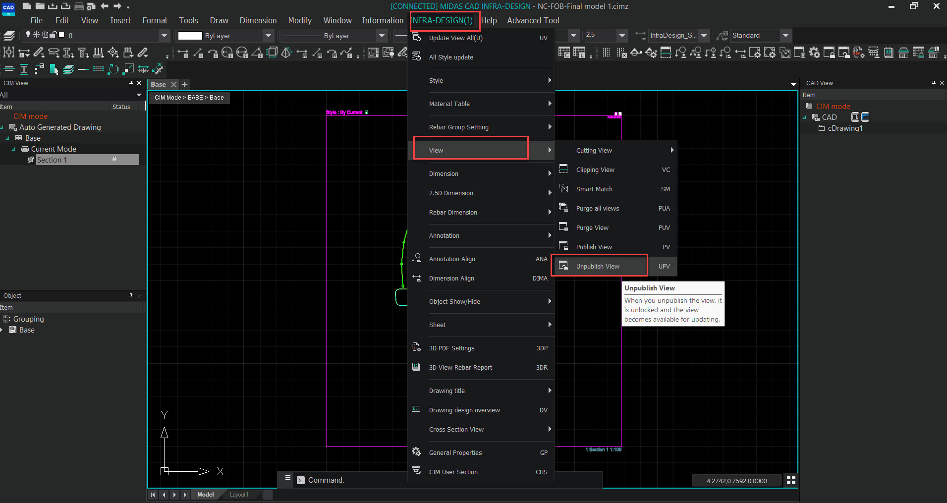This screenshot has width=947, height=503.
Task: Select Update View All(U) menu item
Action: tap(481, 38)
